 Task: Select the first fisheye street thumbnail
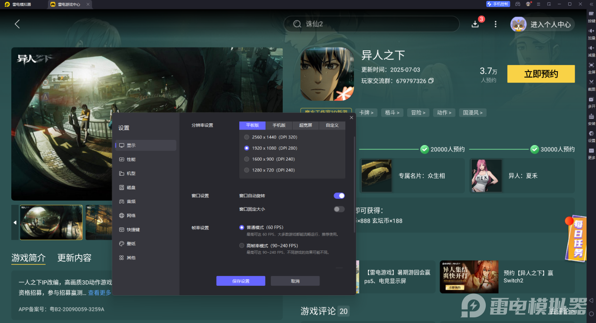click(x=51, y=222)
